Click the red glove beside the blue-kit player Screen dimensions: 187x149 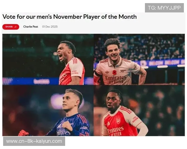tap(23, 133)
